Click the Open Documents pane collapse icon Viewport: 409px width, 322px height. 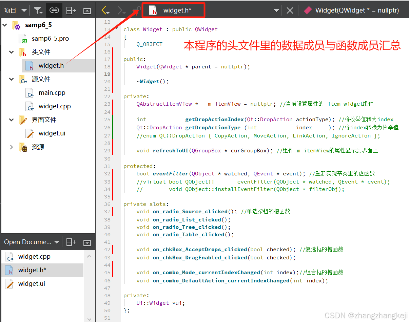87,242
